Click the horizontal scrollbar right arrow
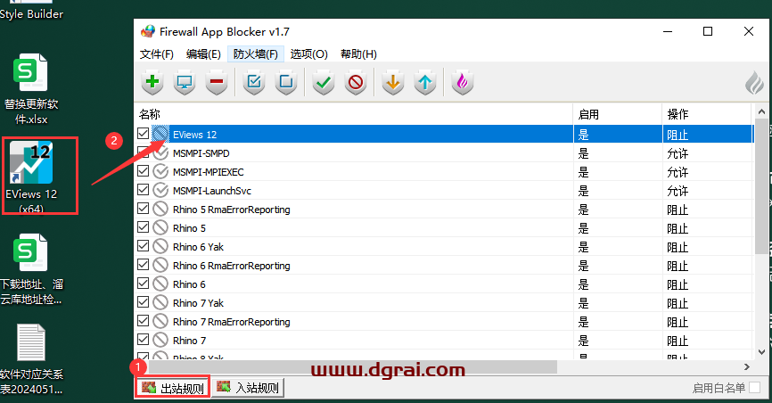Image resolution: width=772 pixels, height=403 pixels. pyautogui.click(x=746, y=367)
